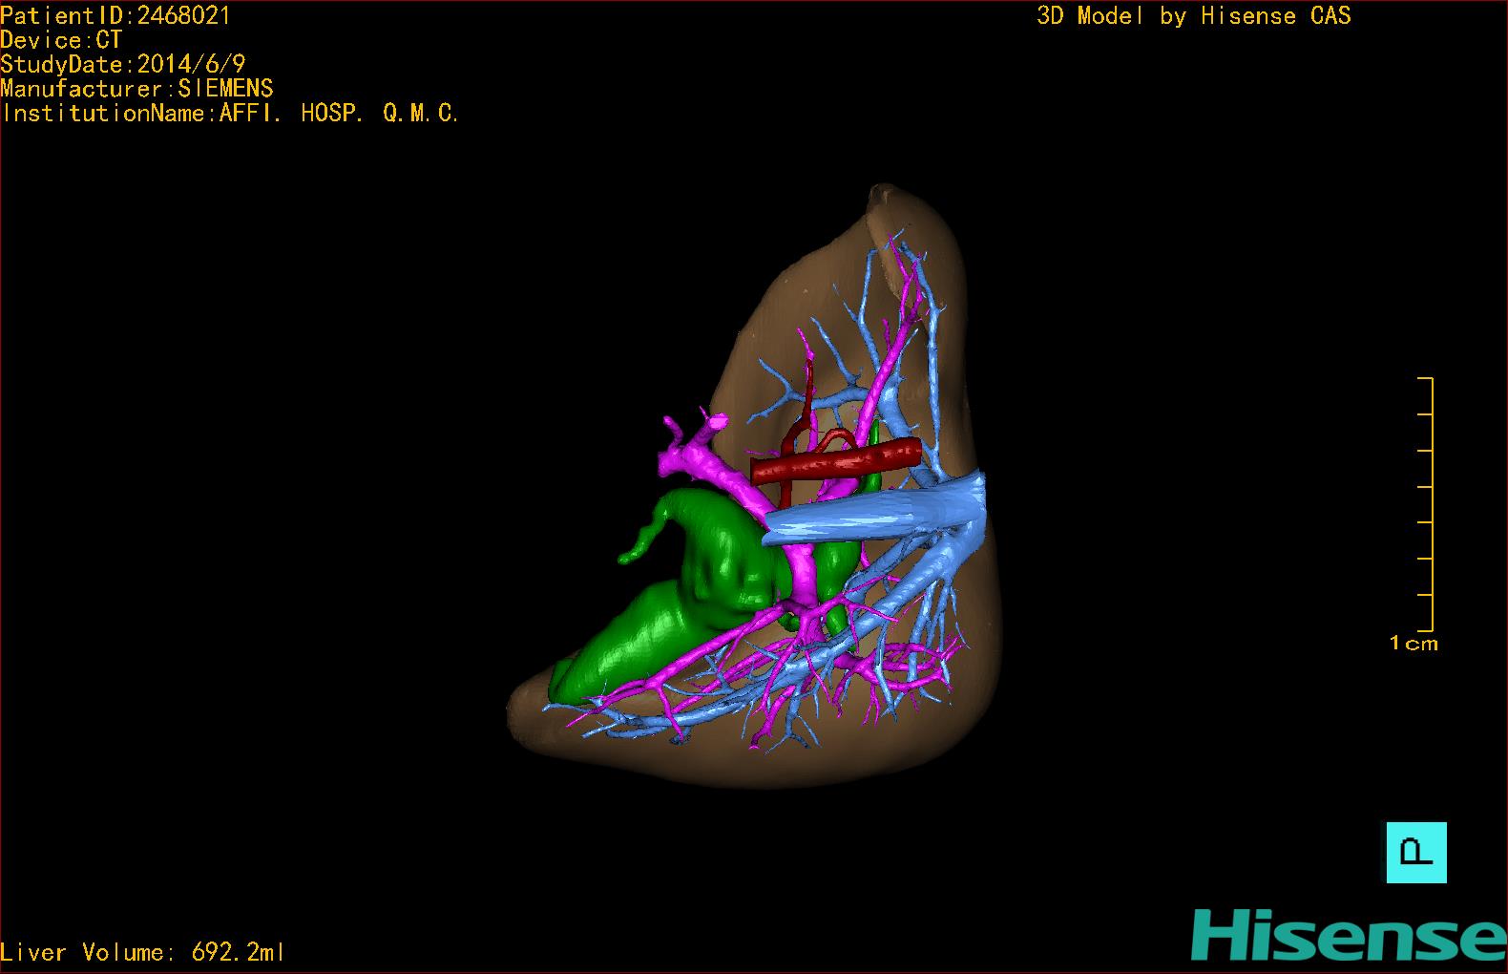Click the 1cm scale label
Viewport: 1508px width, 974px height.
pyautogui.click(x=1414, y=644)
